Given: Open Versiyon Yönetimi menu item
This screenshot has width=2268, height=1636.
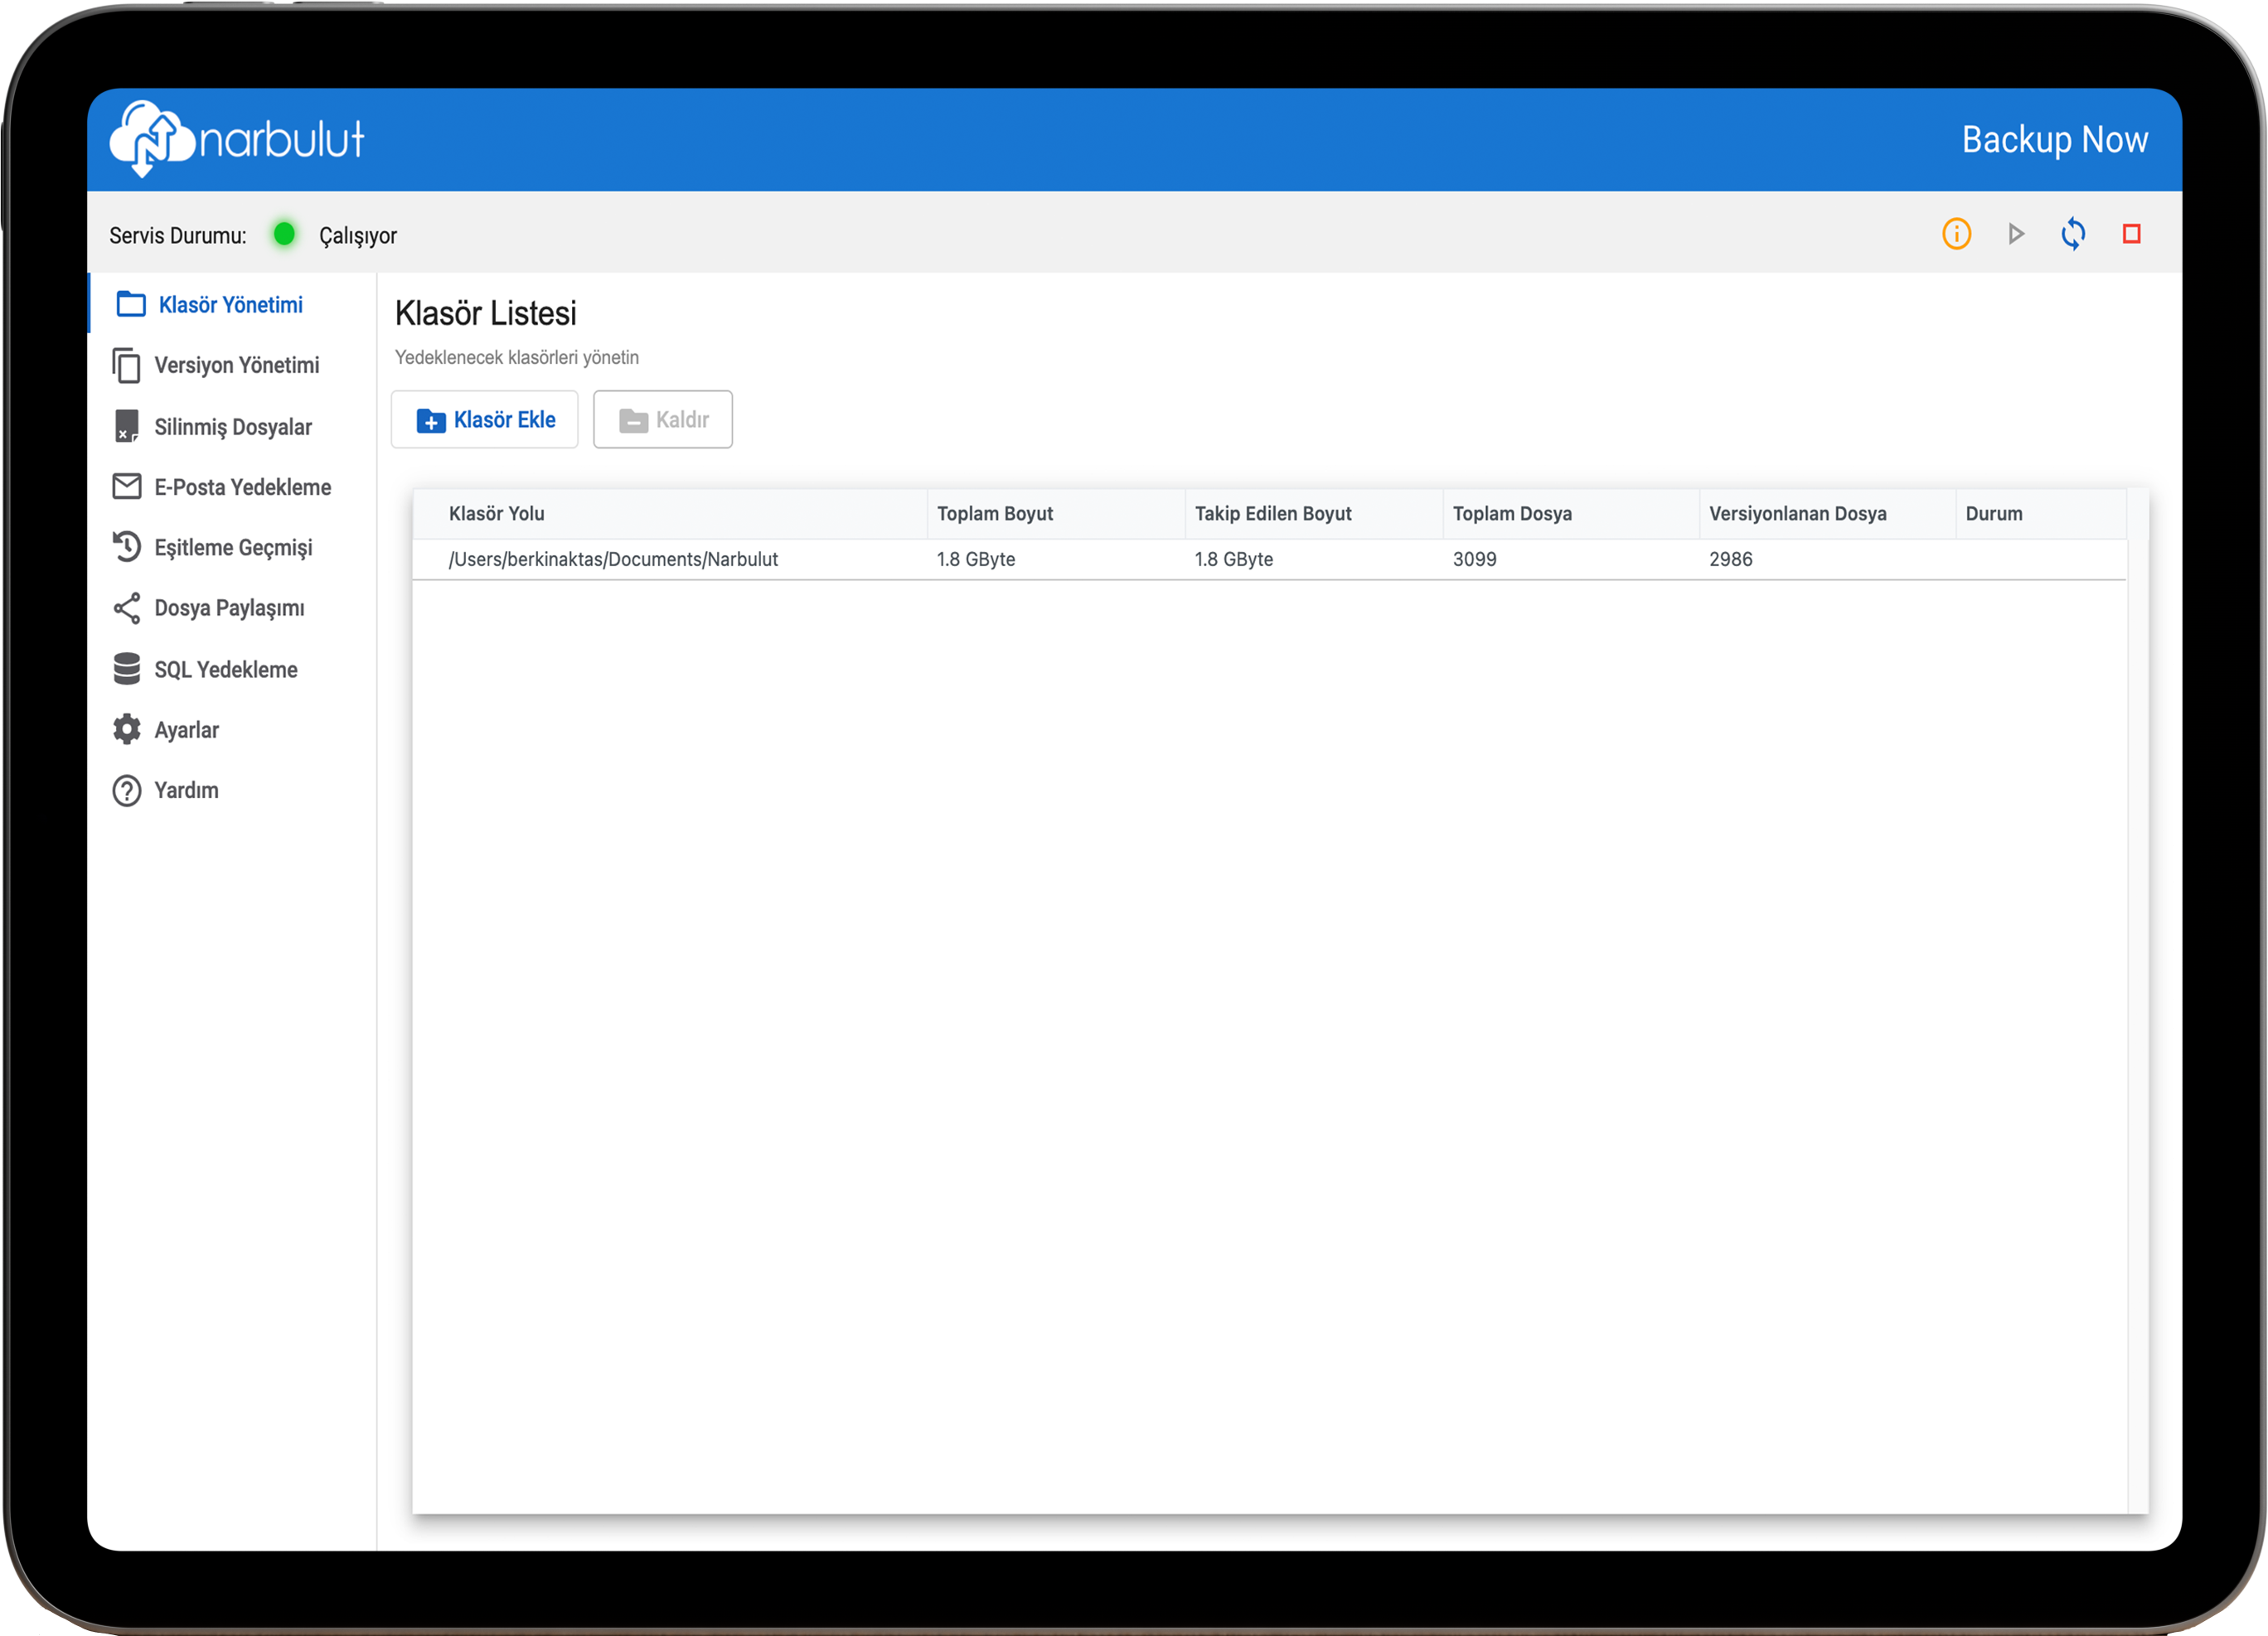Looking at the screenshot, I should click(232, 365).
